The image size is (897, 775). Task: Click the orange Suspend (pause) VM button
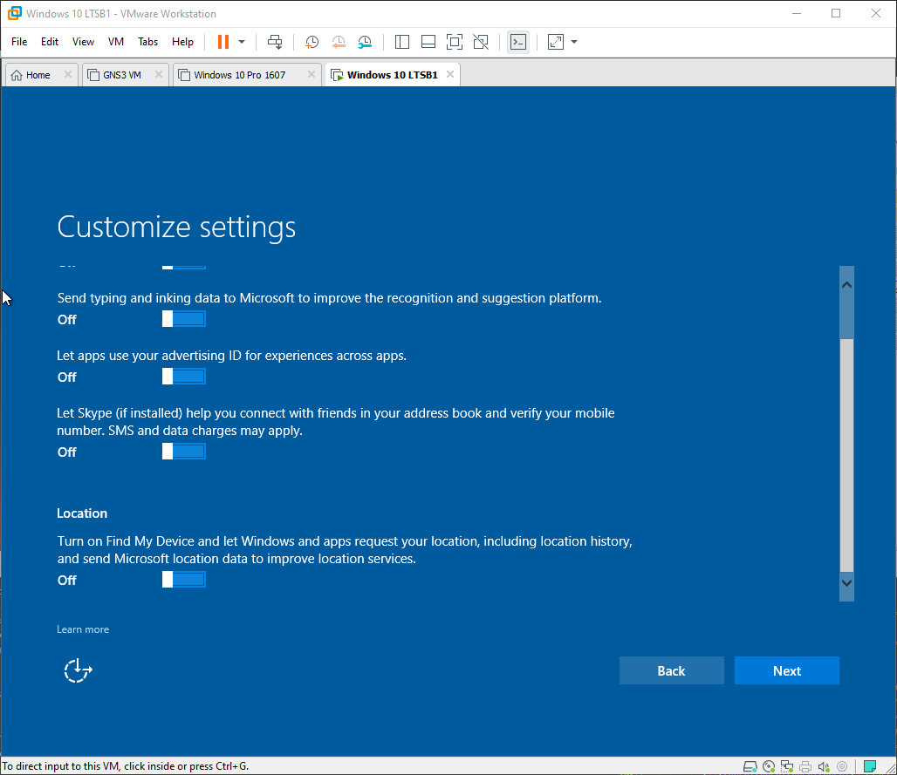pos(223,42)
